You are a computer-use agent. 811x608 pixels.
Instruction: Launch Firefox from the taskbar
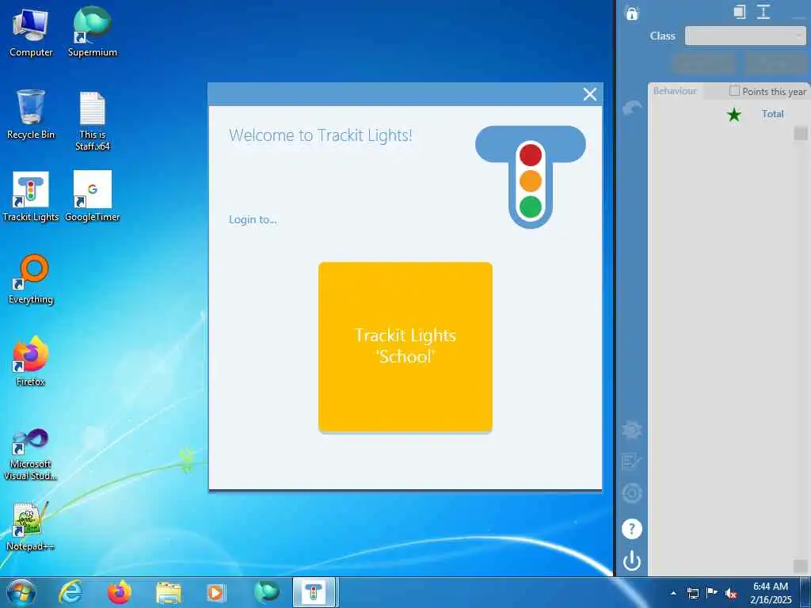(120, 592)
